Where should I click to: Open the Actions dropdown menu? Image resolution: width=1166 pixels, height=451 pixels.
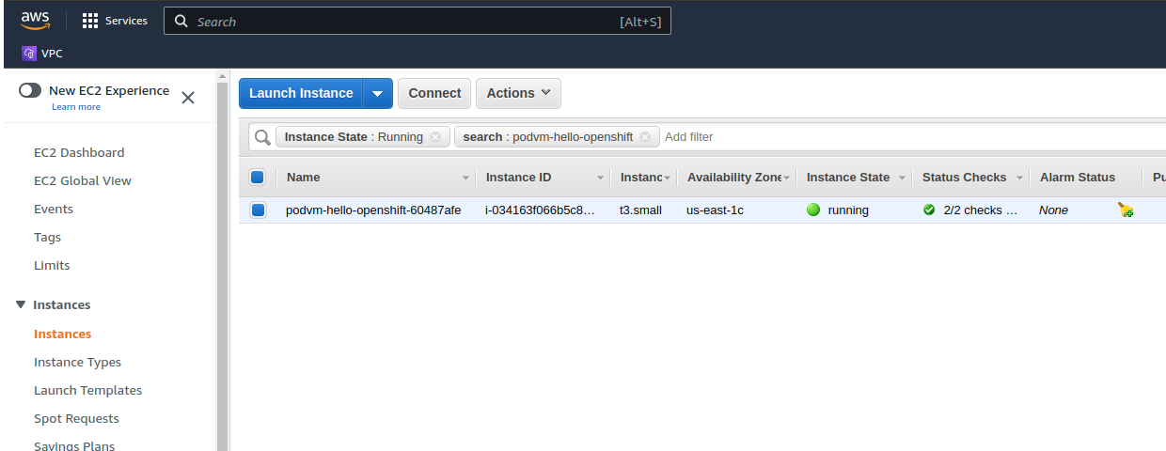[x=518, y=93]
